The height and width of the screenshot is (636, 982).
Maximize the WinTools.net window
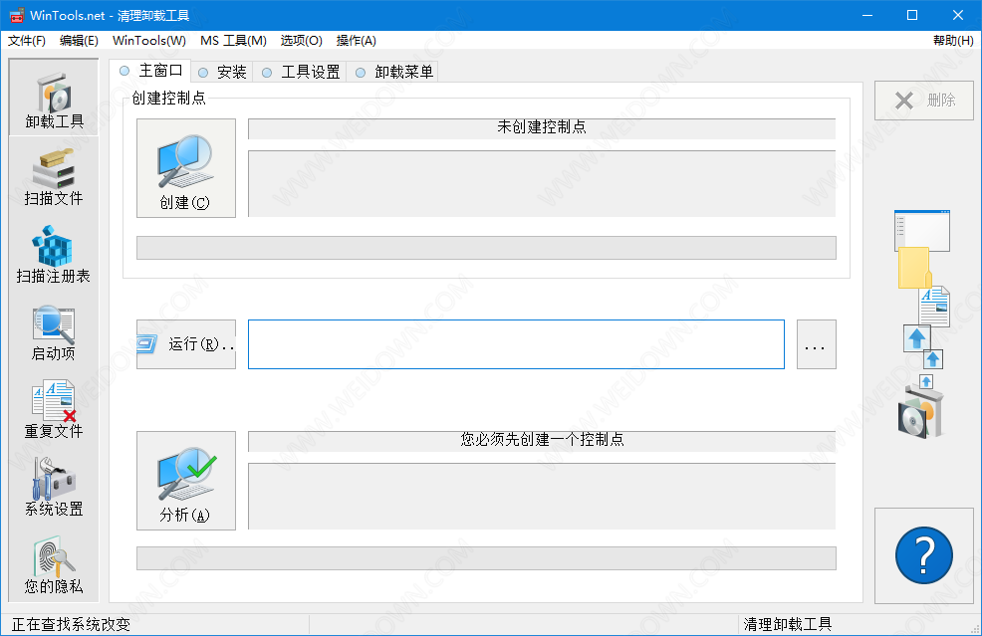(912, 15)
